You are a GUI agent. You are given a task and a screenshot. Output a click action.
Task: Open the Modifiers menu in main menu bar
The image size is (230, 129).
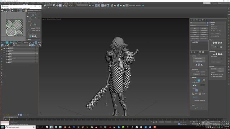(27, 3)
